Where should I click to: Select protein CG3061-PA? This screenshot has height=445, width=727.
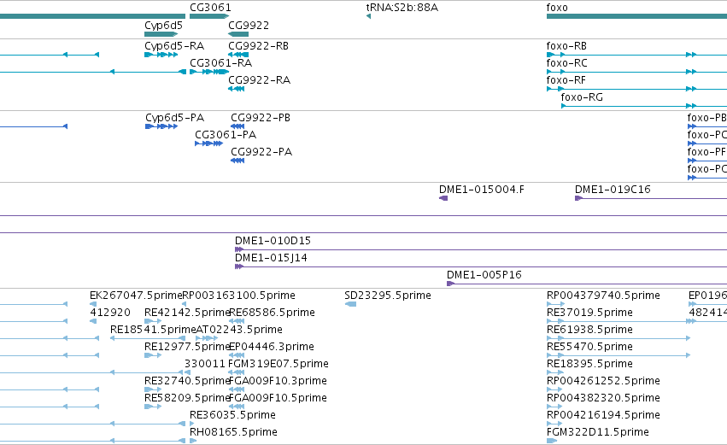[x=226, y=134]
